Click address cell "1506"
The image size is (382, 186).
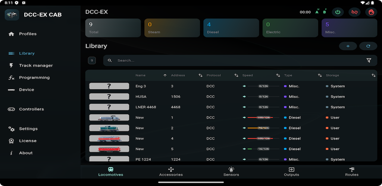(176, 97)
